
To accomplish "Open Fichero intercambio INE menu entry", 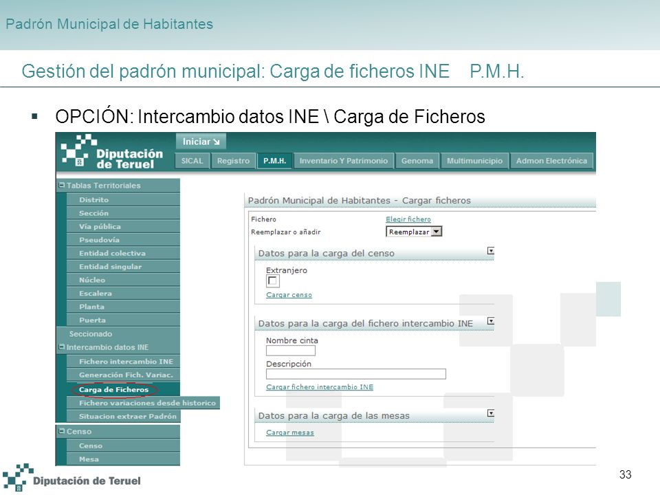I will point(123,362).
